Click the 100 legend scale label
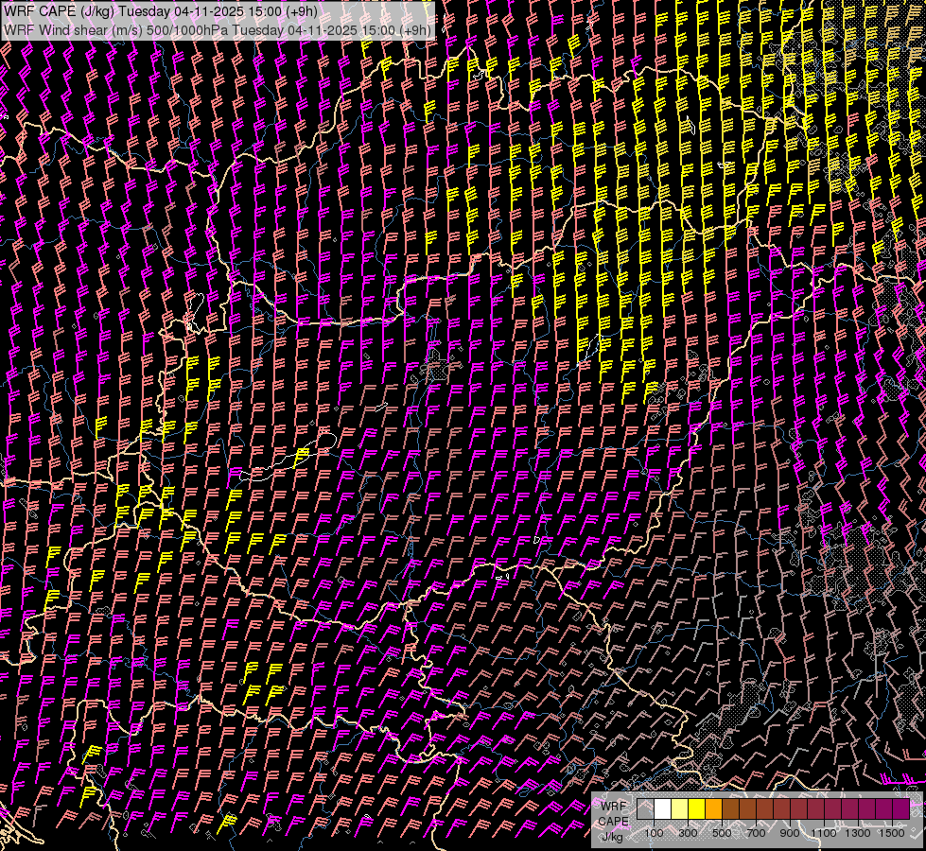The height and width of the screenshot is (851, 926). [x=654, y=833]
